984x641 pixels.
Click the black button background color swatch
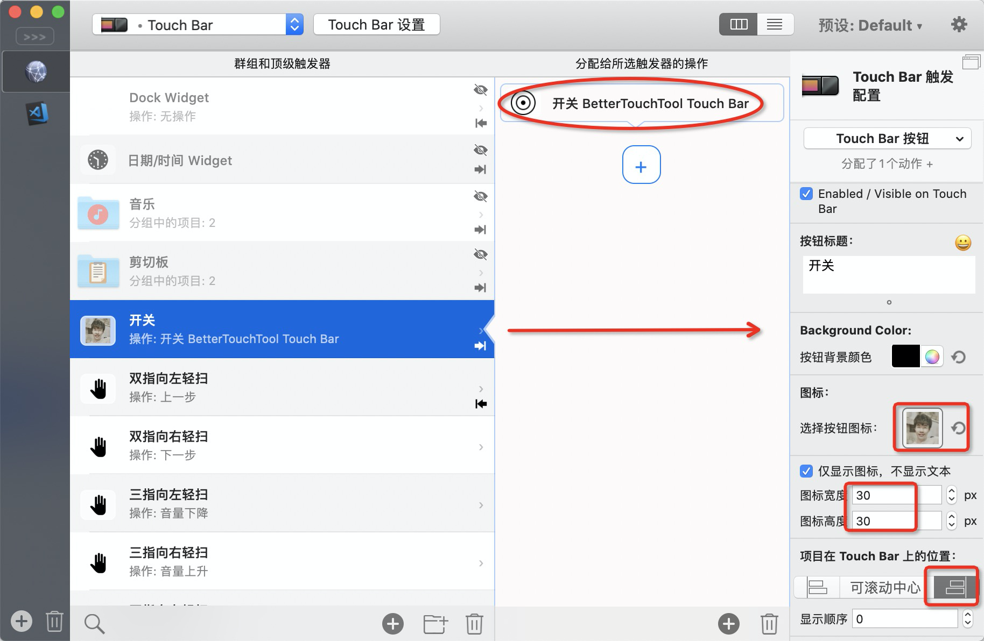click(x=905, y=357)
